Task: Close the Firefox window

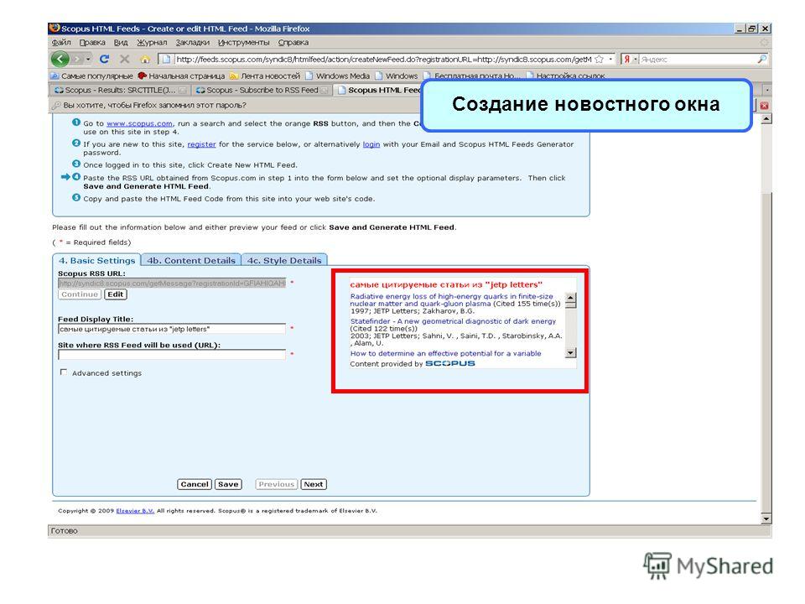Action: tap(765, 29)
